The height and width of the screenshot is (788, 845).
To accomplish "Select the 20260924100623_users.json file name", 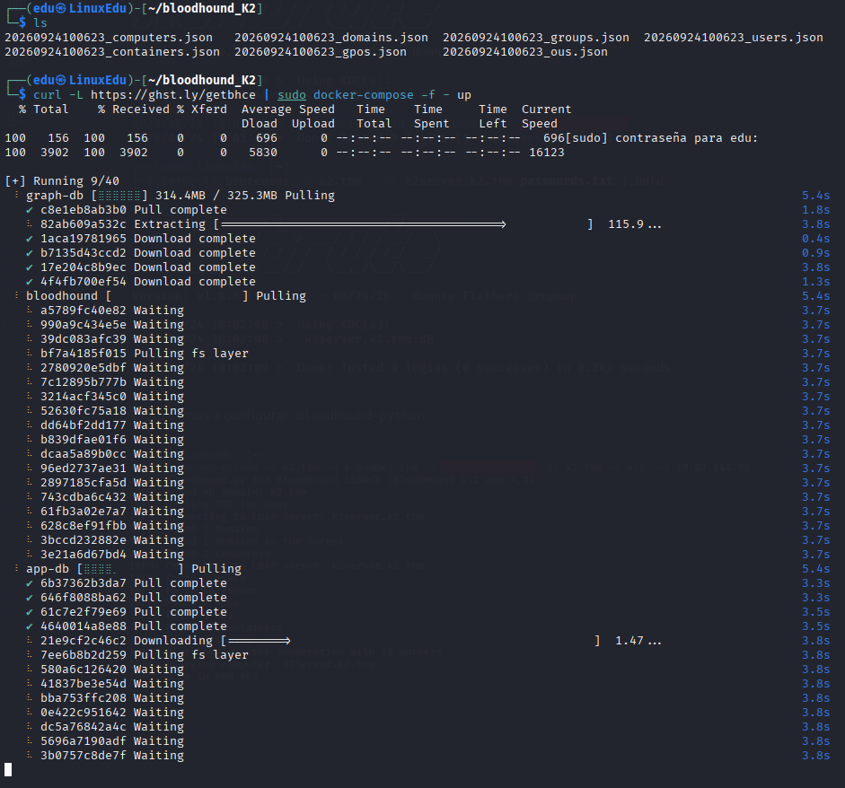I will [734, 38].
